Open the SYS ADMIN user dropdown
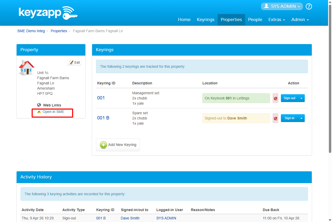Screen dimensions: 332x222 tap(282, 6)
